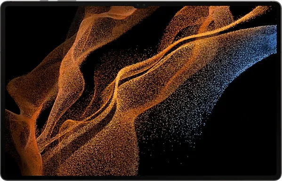
Task: Click the long volume rocker on tablet's top edge
Action: (67, 1)
